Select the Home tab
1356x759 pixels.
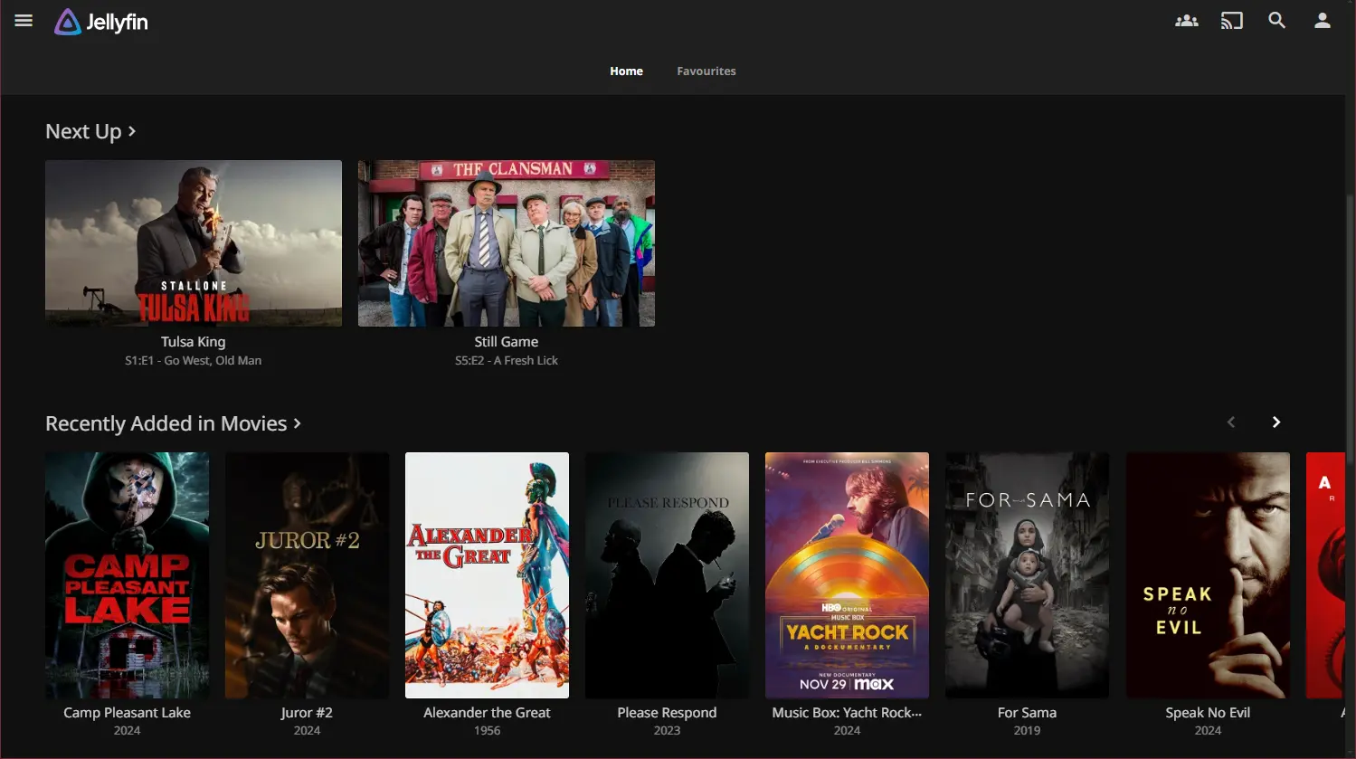click(626, 71)
